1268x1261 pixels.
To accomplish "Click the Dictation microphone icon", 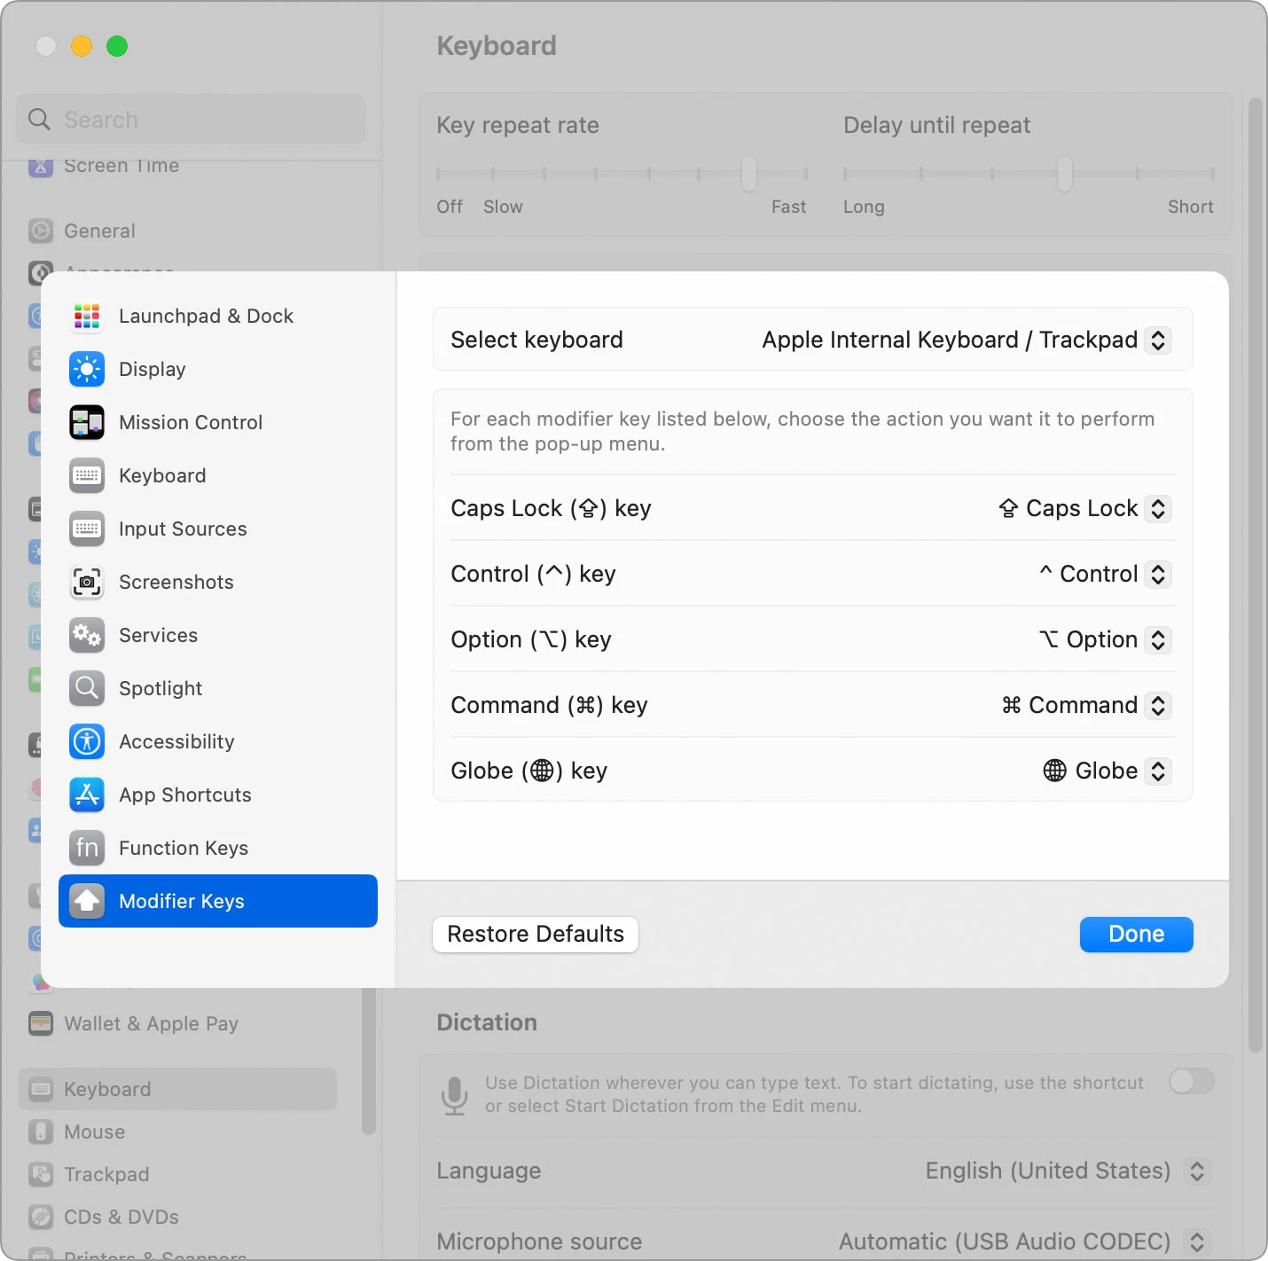I will pyautogui.click(x=455, y=1096).
